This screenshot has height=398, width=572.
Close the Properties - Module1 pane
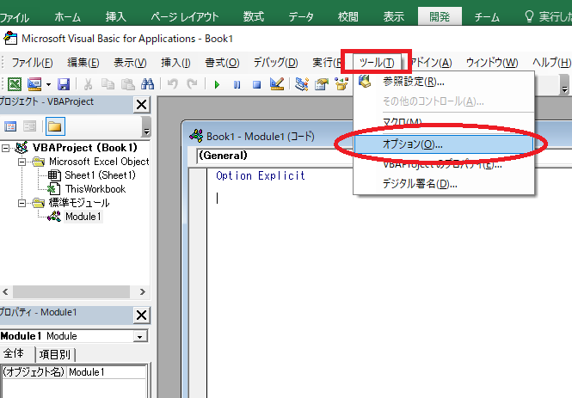(x=142, y=315)
